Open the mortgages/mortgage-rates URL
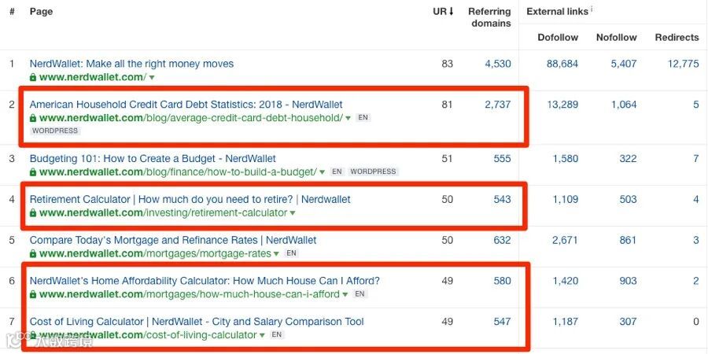708x354 pixels. coord(155,254)
